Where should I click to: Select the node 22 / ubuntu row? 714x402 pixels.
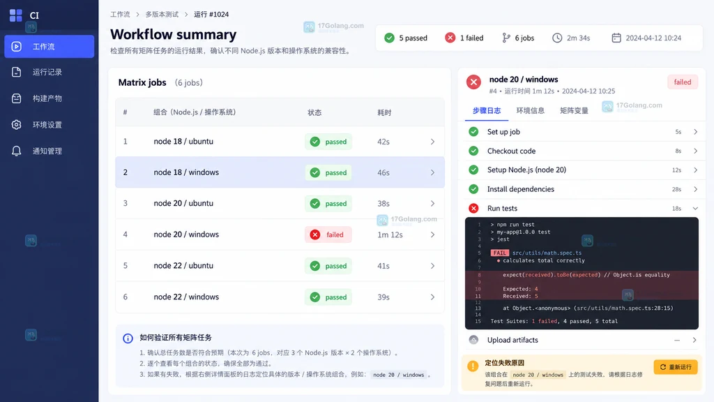point(280,266)
